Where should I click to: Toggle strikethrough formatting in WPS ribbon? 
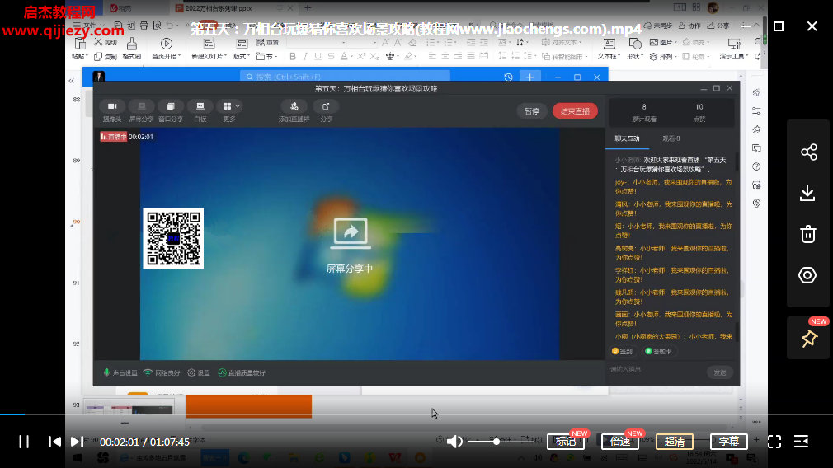(331, 56)
